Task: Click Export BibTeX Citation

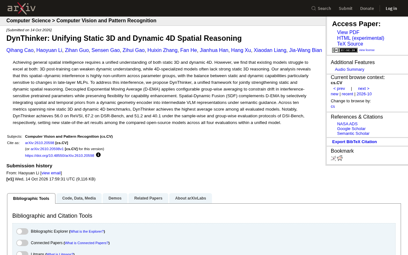Action: tap(354, 142)
